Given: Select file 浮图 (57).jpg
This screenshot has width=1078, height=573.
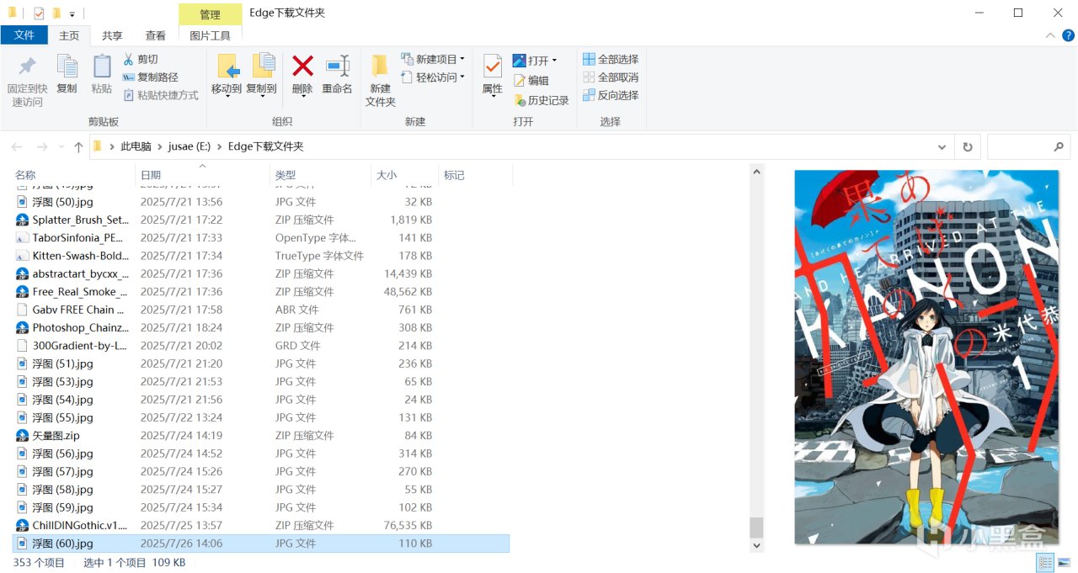Looking at the screenshot, I should [261, 472].
